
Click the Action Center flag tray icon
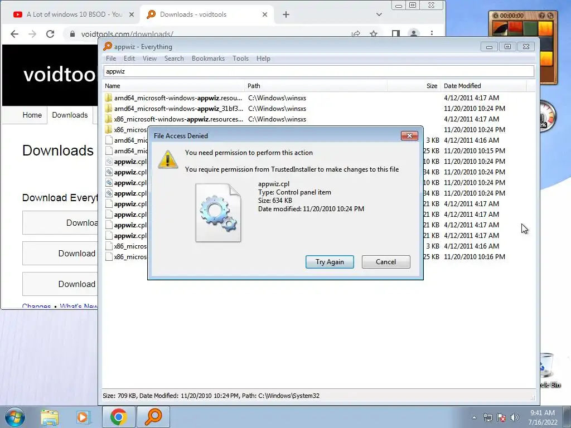pyautogui.click(x=501, y=417)
